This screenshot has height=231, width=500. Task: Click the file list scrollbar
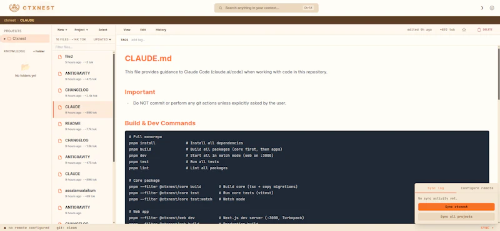click(x=114, y=108)
